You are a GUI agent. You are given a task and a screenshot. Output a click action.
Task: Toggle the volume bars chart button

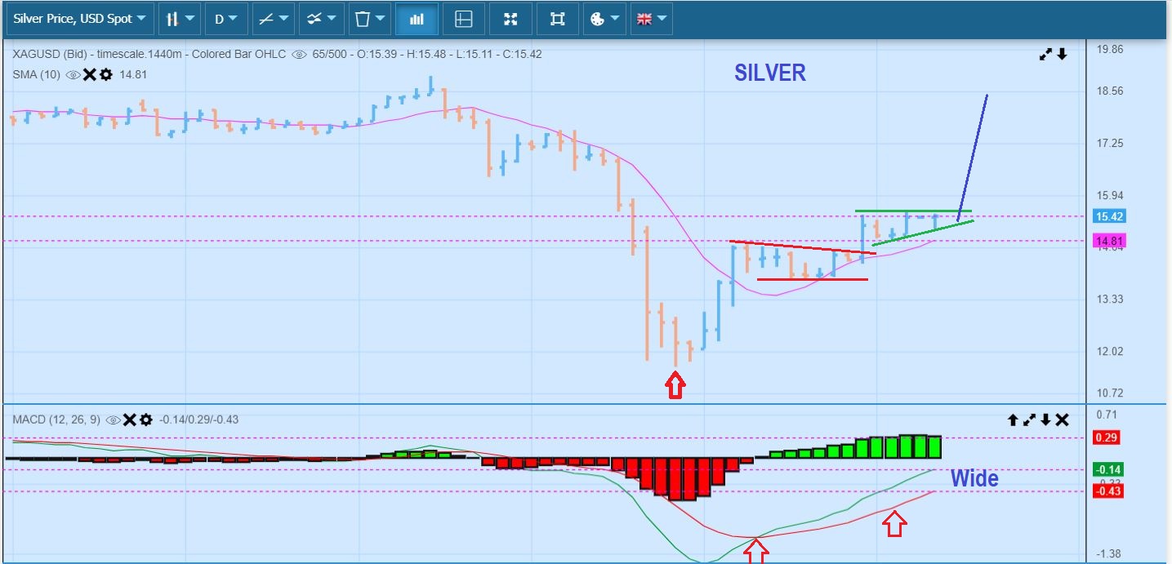click(417, 19)
